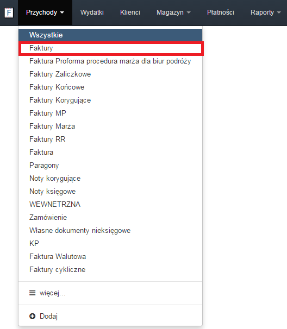Open Zamówienie entry

[x=110, y=217]
